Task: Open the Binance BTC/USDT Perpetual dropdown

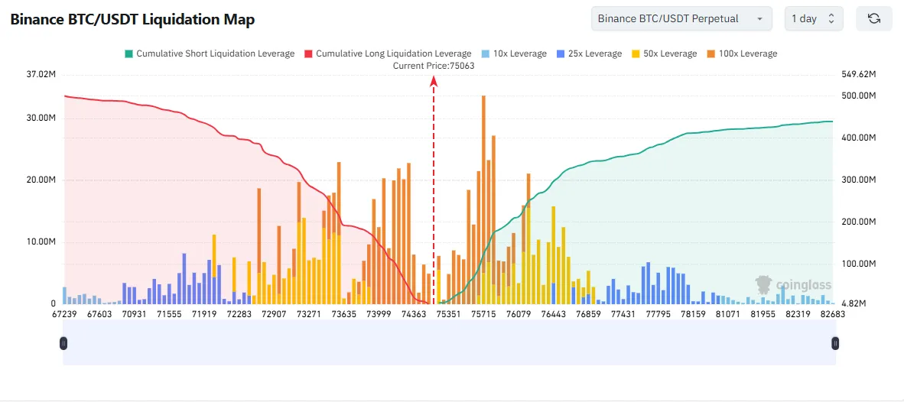Action: pos(681,18)
